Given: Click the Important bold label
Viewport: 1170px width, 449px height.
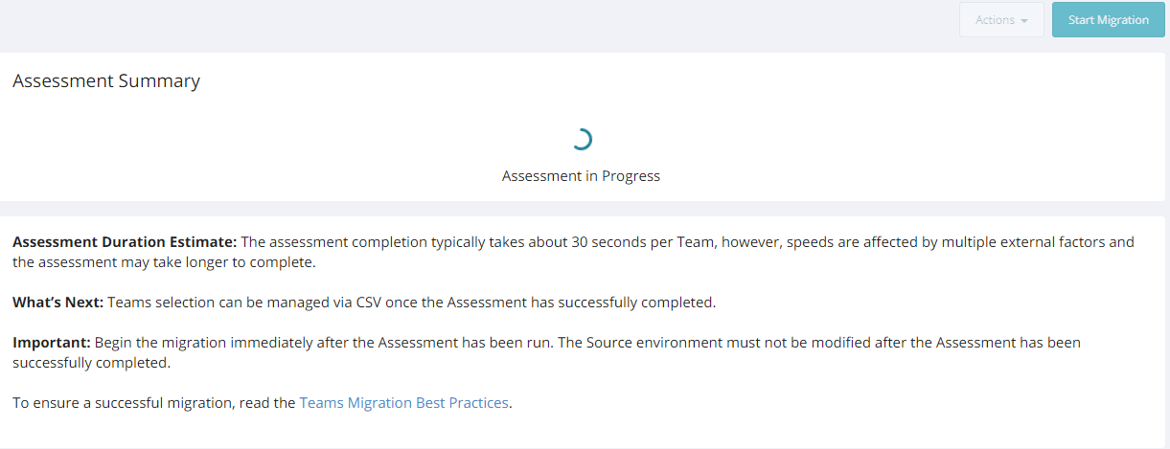Looking at the screenshot, I should point(51,342).
